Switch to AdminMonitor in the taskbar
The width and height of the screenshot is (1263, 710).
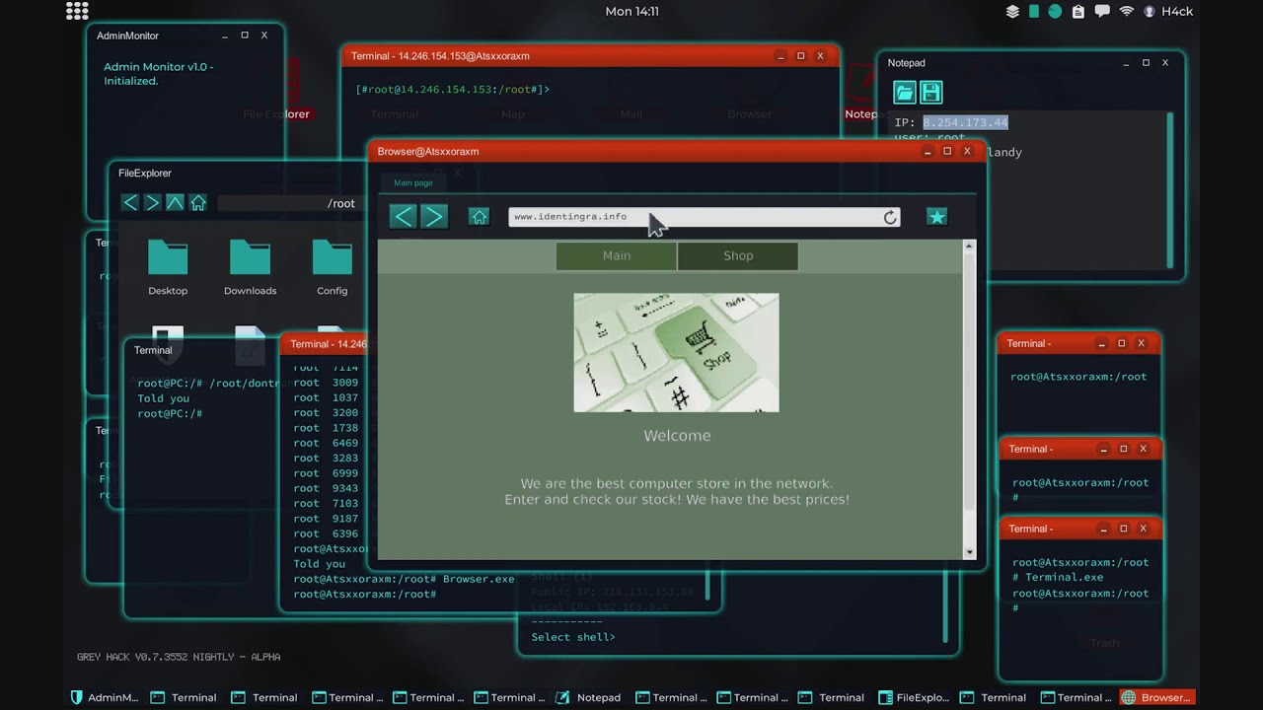pyautogui.click(x=106, y=697)
